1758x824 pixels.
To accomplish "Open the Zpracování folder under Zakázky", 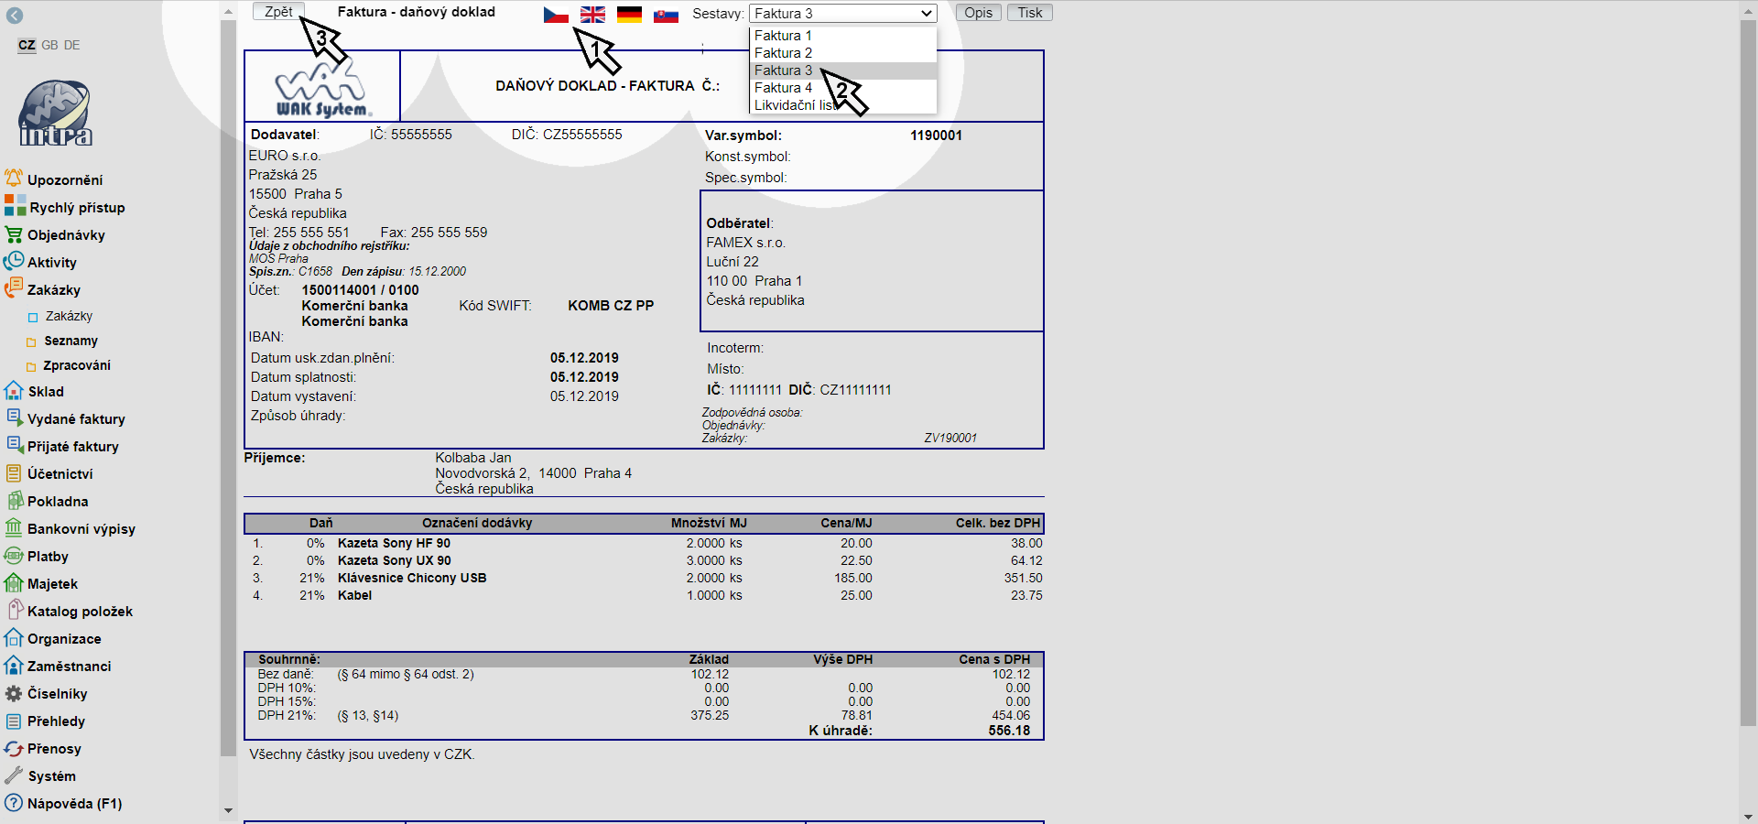I will [x=77, y=365].
